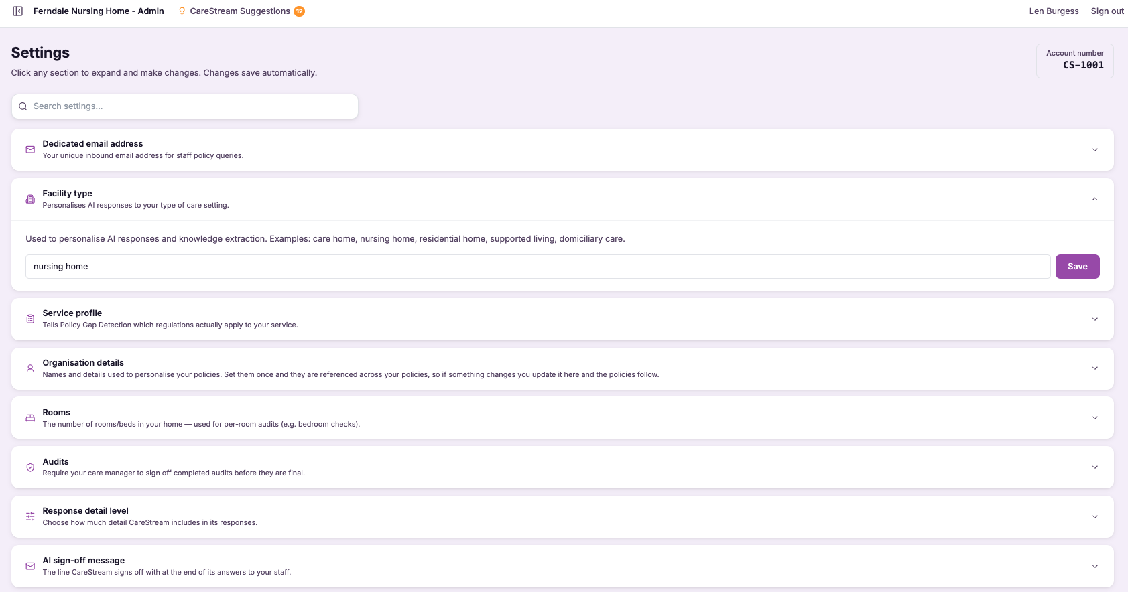Expand the Response detail level chevron
Screen dimensions: 1128x592
(x=1094, y=516)
